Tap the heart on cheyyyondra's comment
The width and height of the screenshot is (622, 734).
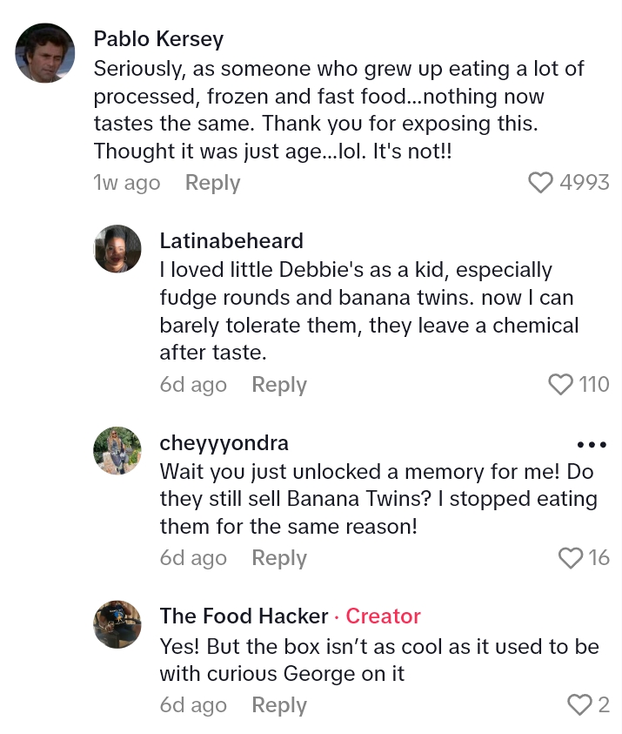tap(570, 557)
